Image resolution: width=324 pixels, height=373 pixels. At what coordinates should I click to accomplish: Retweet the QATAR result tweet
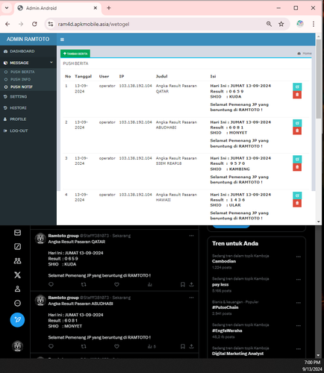(x=84, y=284)
